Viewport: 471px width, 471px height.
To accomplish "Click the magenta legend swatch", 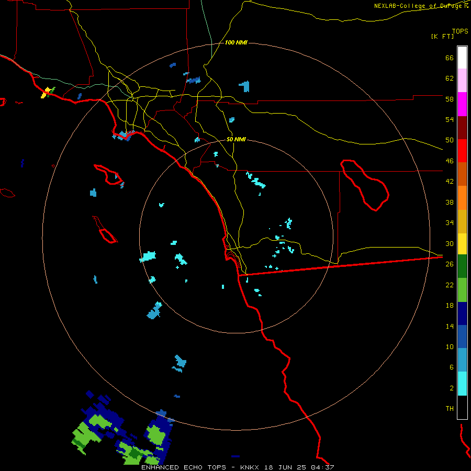I will point(462,104).
